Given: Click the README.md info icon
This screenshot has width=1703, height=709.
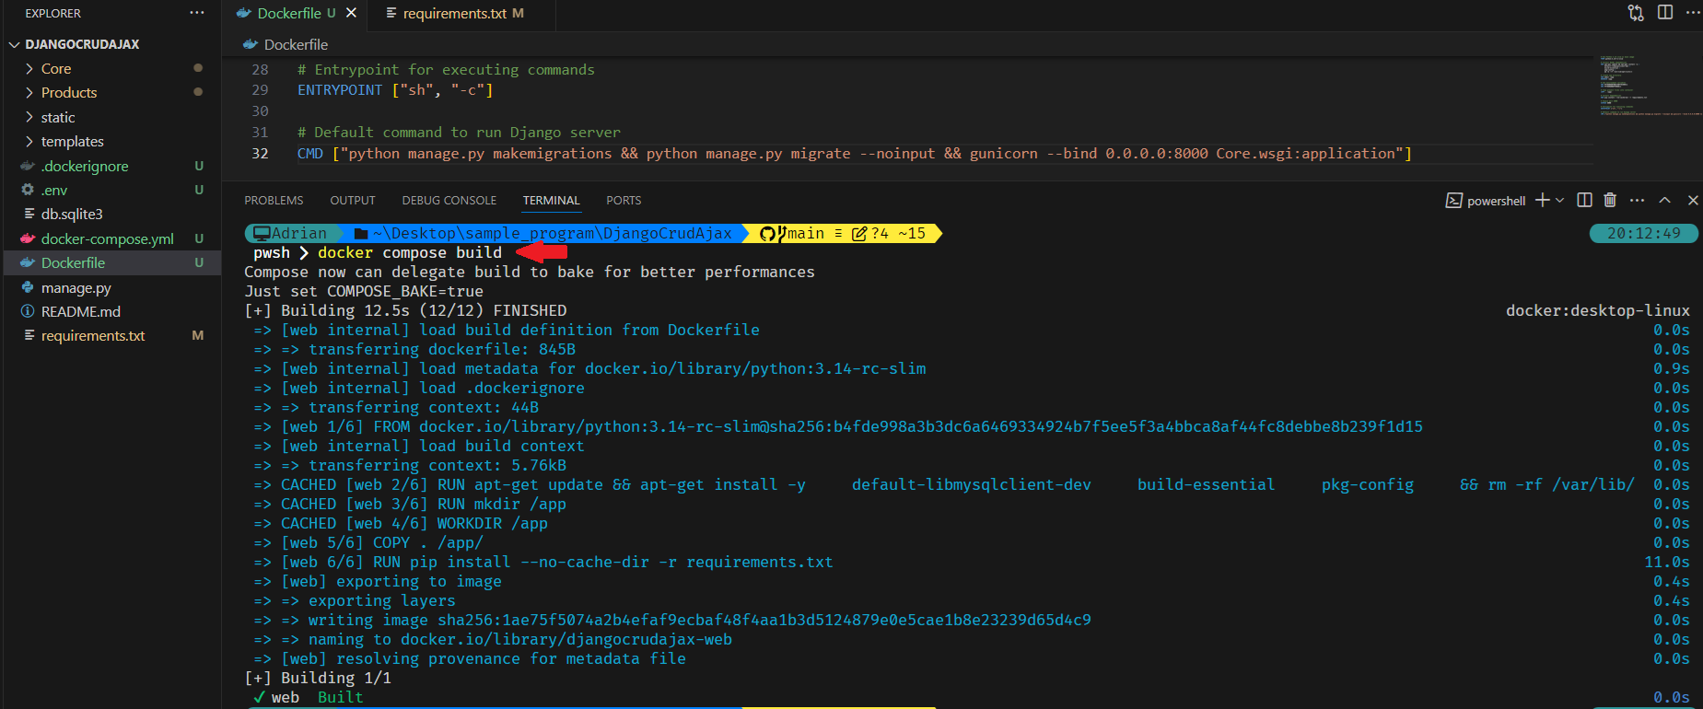Looking at the screenshot, I should coord(28,311).
